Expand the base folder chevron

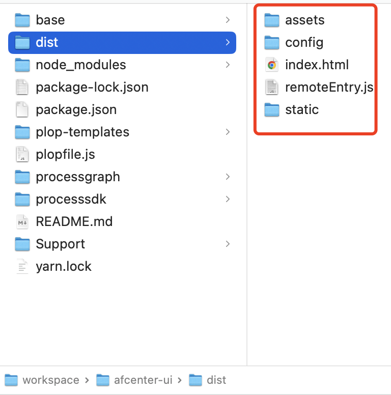click(228, 20)
